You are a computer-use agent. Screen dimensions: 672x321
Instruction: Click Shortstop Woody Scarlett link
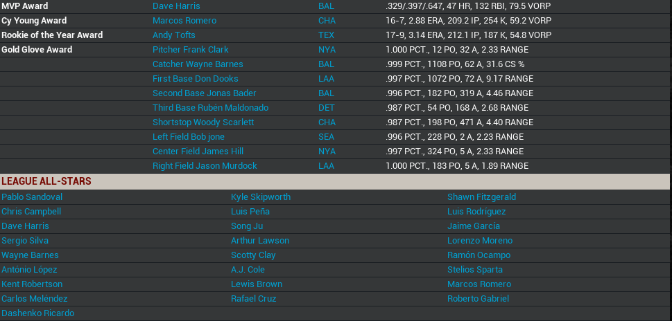[203, 122]
